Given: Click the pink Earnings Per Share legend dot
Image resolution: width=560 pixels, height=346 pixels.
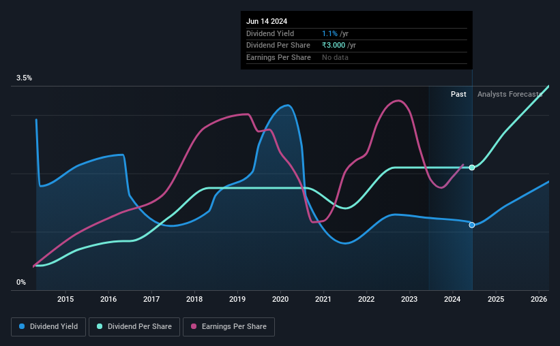Looking at the screenshot, I should [x=194, y=326].
